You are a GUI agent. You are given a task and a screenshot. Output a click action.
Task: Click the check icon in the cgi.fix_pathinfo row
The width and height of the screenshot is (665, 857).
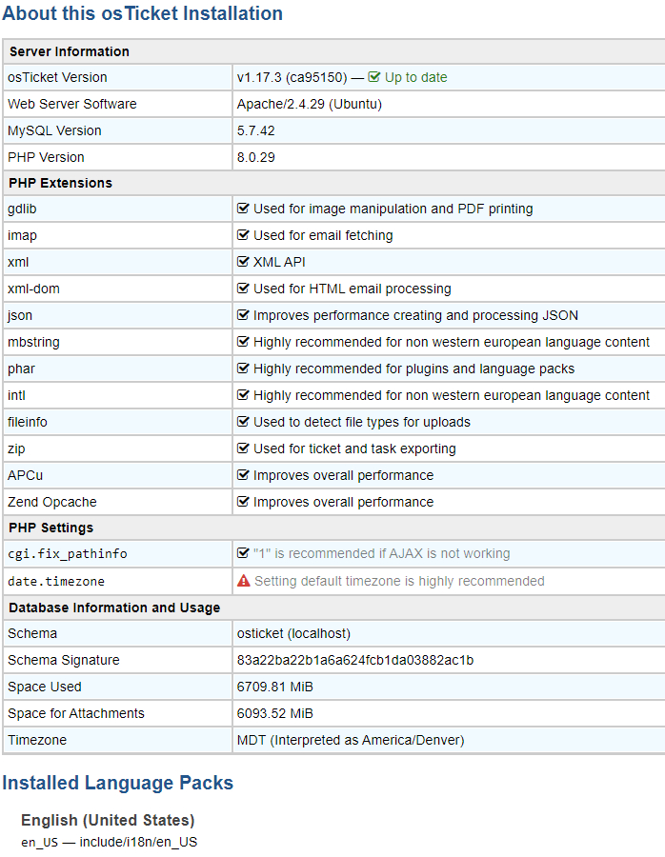coord(244,553)
